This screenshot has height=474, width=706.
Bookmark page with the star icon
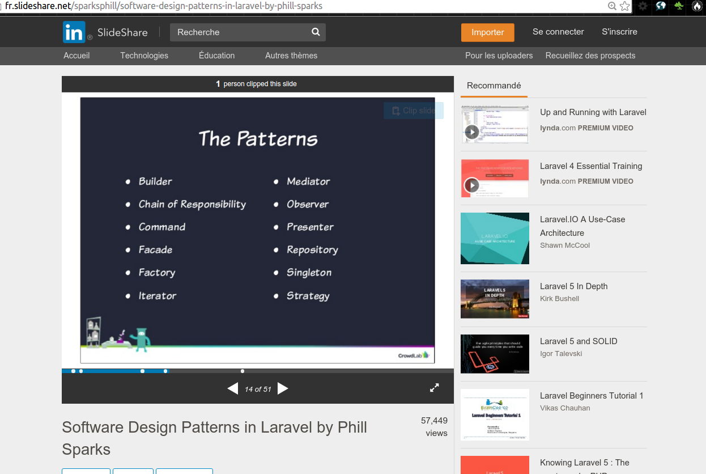click(625, 6)
